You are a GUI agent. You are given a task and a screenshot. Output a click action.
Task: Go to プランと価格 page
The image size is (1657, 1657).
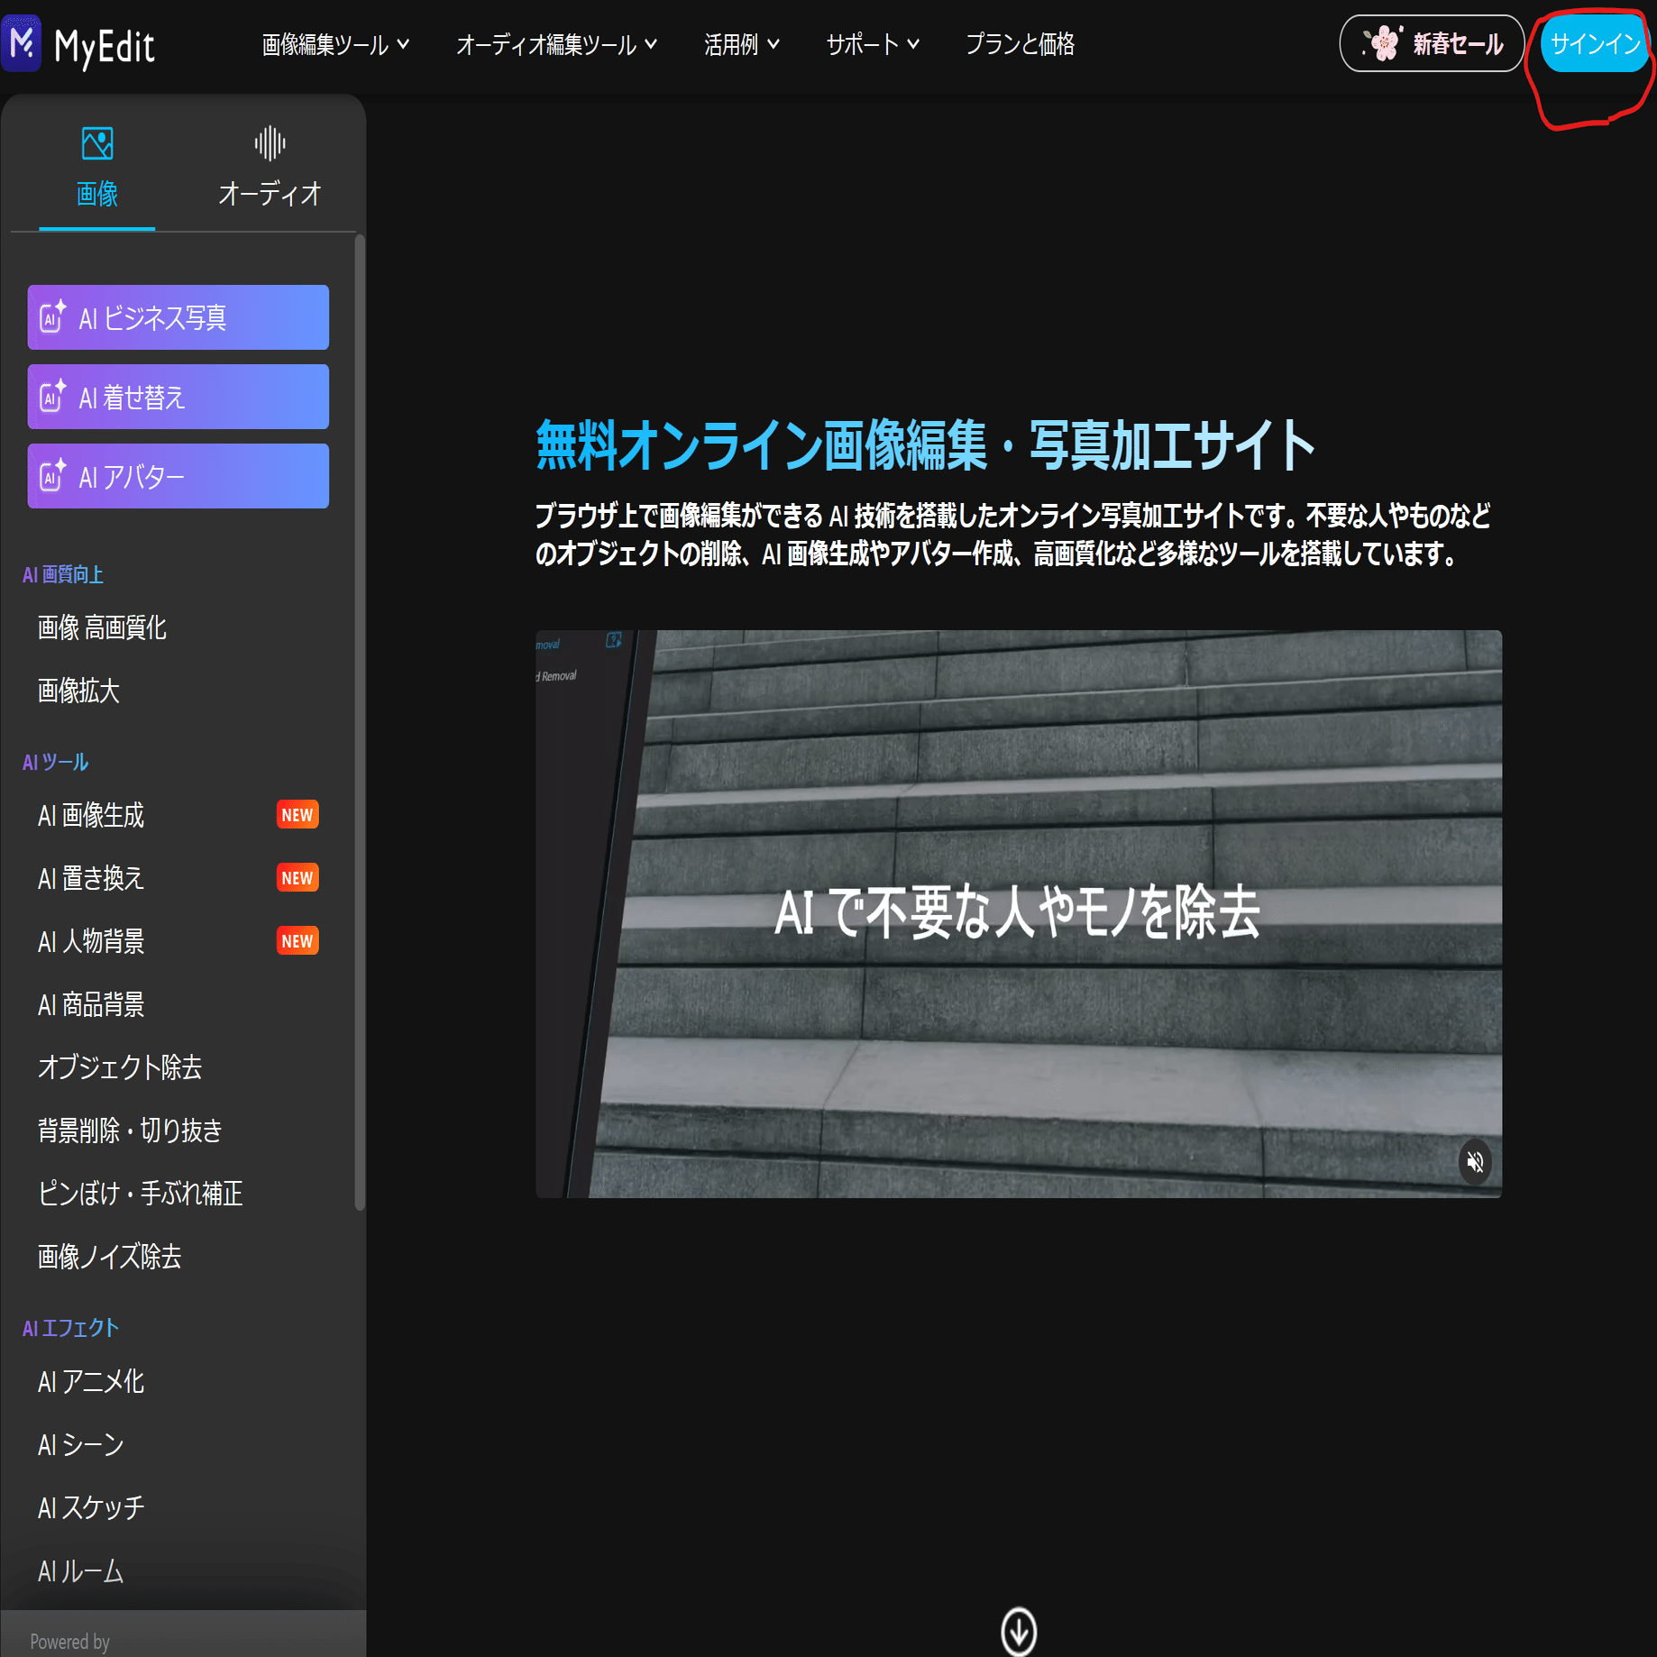[1020, 44]
